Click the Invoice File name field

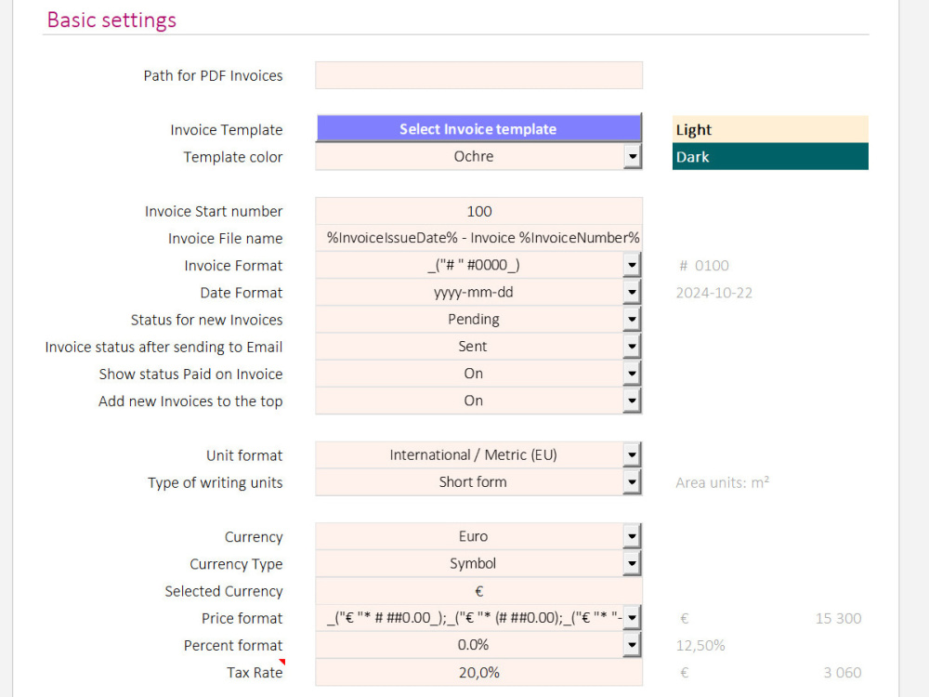(x=478, y=238)
